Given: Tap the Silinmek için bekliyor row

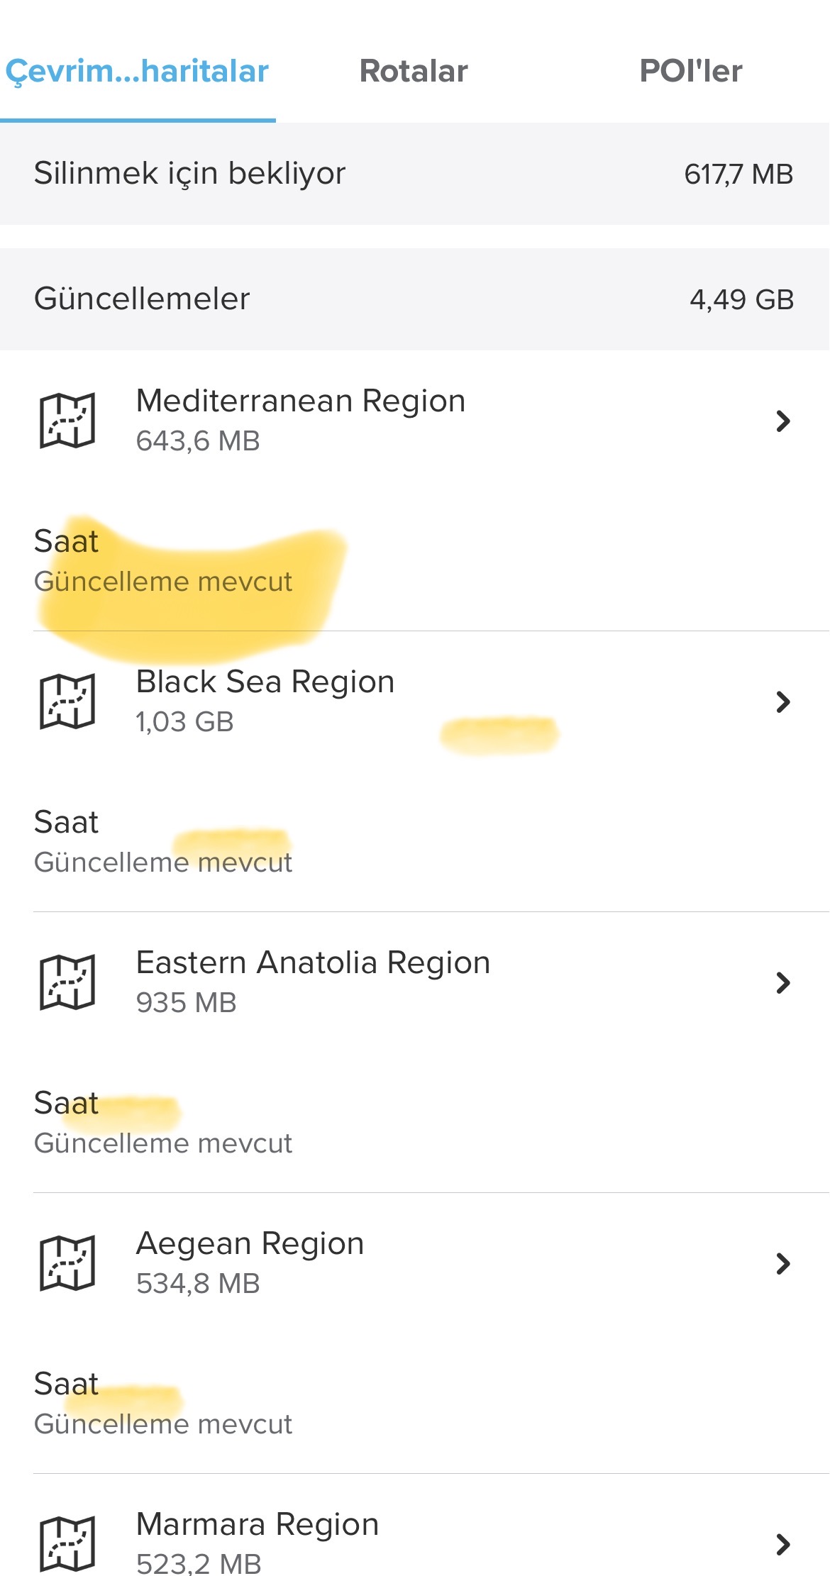Looking at the screenshot, I should point(414,174).
